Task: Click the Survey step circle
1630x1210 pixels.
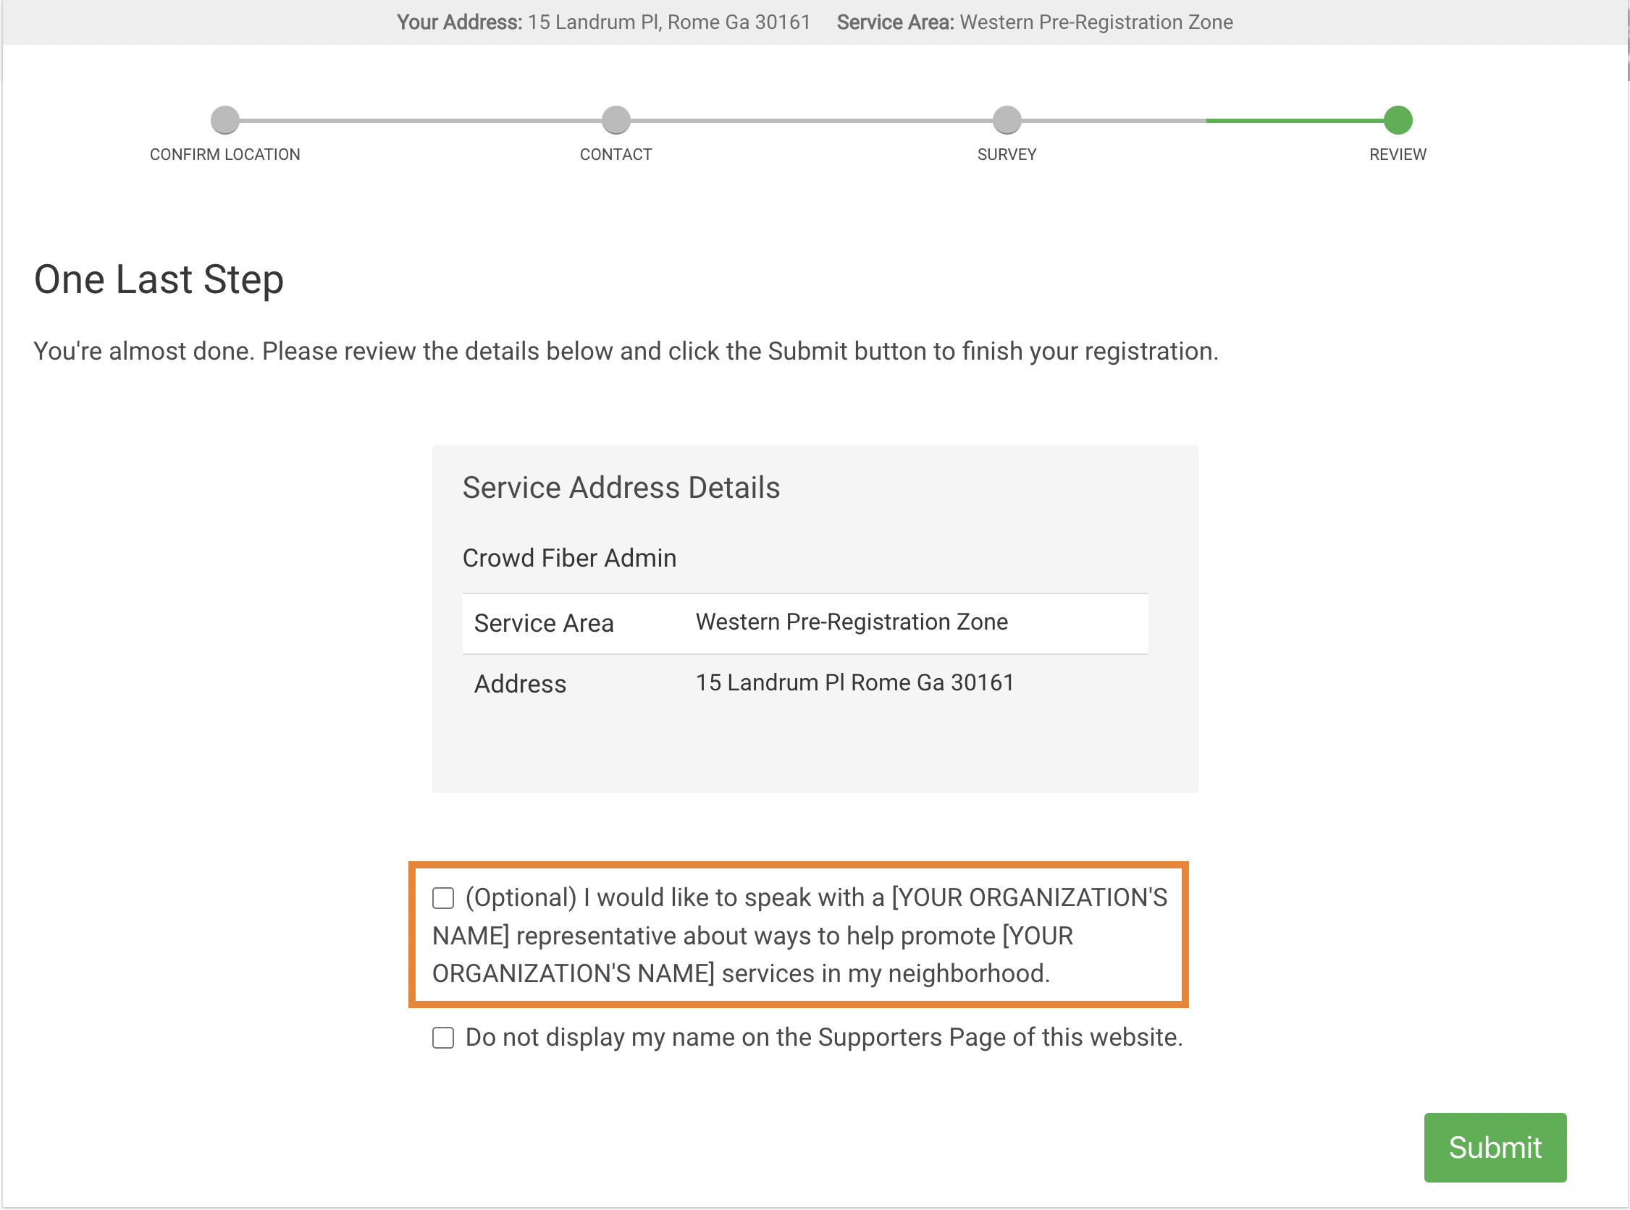Action: [1007, 120]
